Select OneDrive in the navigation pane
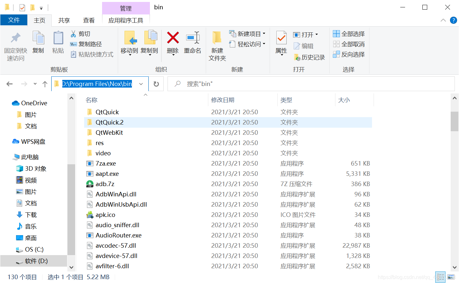 pos(30,103)
